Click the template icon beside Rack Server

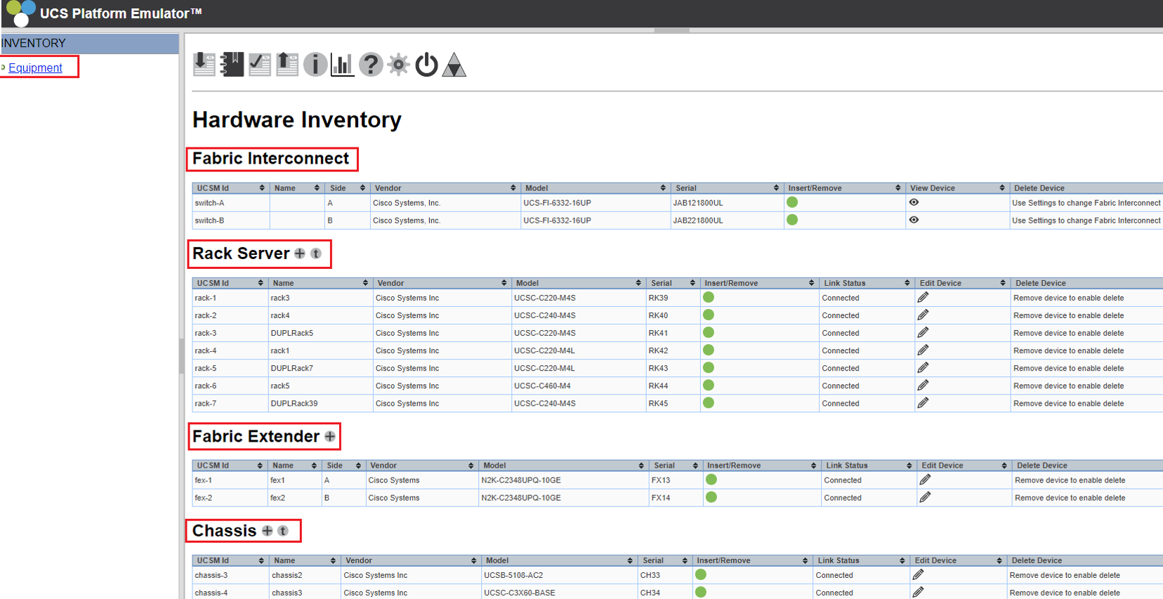point(316,254)
